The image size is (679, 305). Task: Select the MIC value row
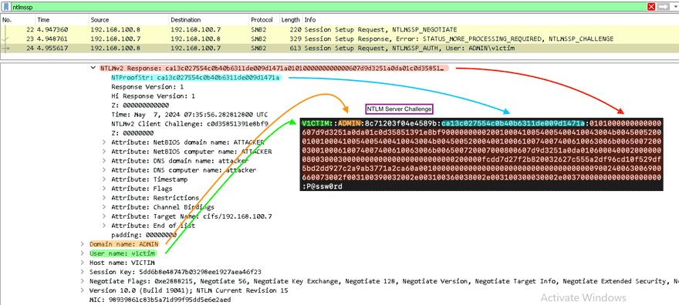click(x=160, y=300)
